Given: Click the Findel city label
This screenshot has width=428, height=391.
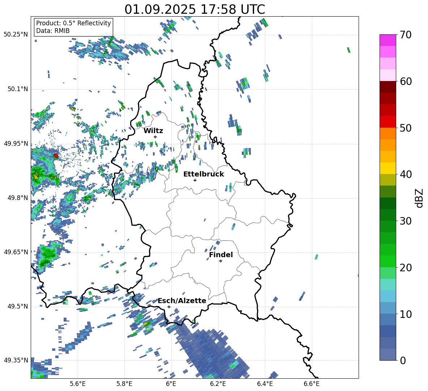Looking at the screenshot, I should click(x=221, y=255).
